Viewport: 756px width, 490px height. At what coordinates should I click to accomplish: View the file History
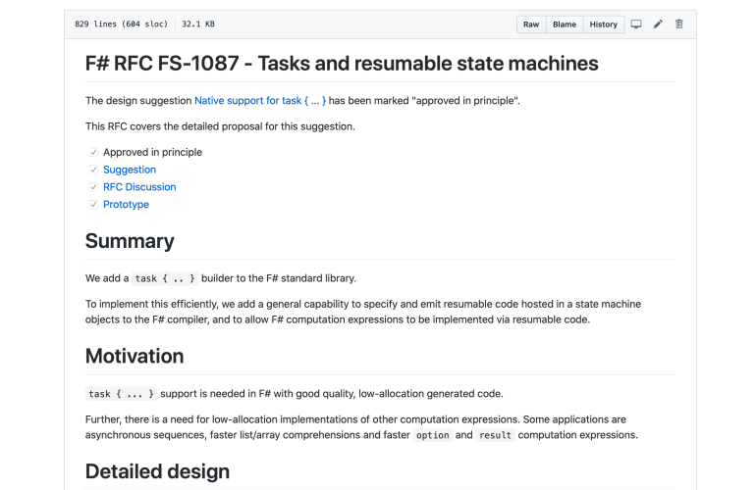pyautogui.click(x=604, y=24)
